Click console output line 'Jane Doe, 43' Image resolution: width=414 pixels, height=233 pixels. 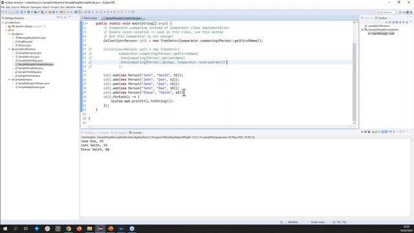click(92, 141)
